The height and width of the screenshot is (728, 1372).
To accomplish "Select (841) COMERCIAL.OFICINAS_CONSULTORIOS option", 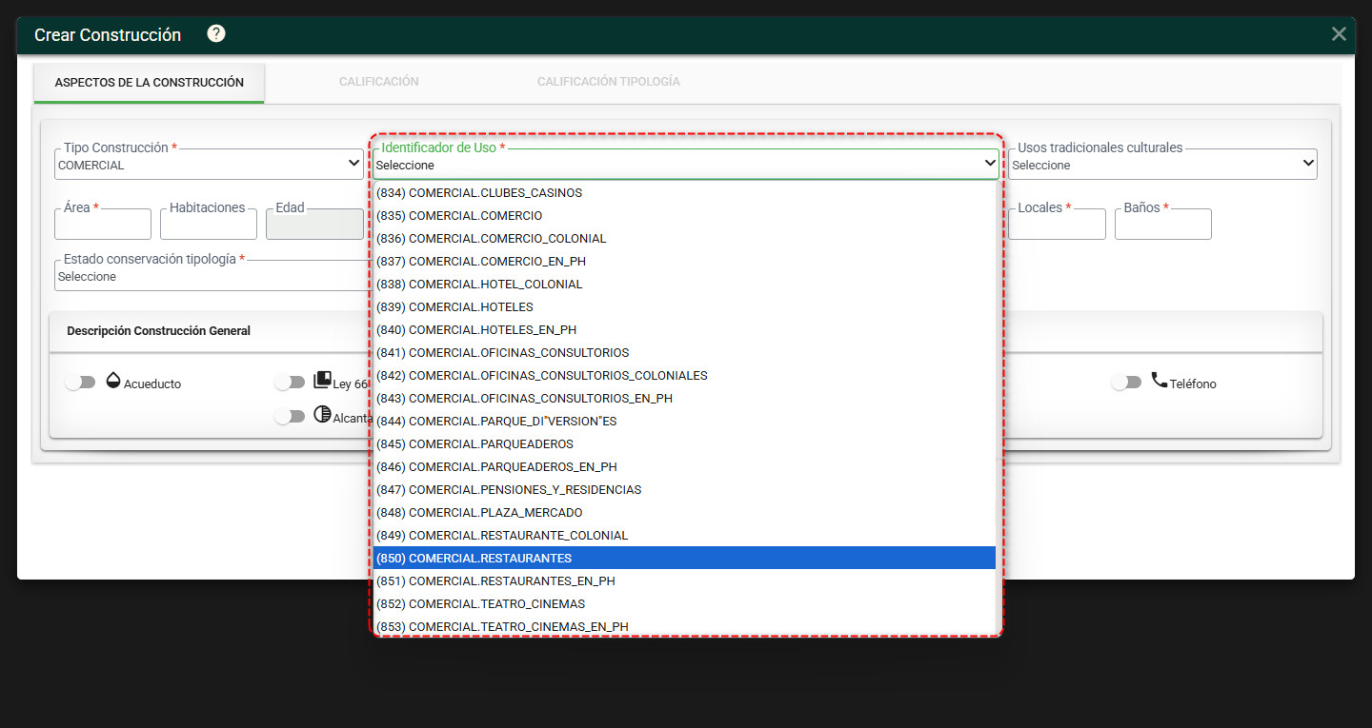I will 684,352.
